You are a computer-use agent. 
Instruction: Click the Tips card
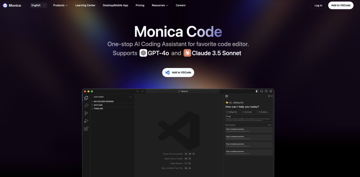click(x=249, y=118)
